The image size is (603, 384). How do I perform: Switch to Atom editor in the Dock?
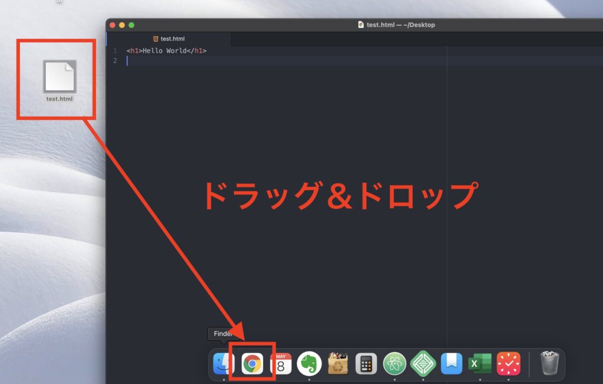tap(395, 363)
